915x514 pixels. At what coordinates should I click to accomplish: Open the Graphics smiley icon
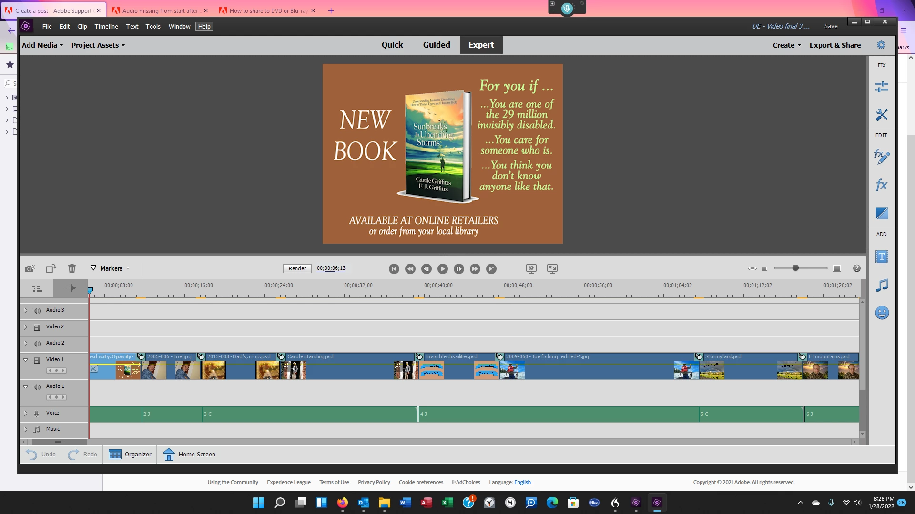point(882,313)
